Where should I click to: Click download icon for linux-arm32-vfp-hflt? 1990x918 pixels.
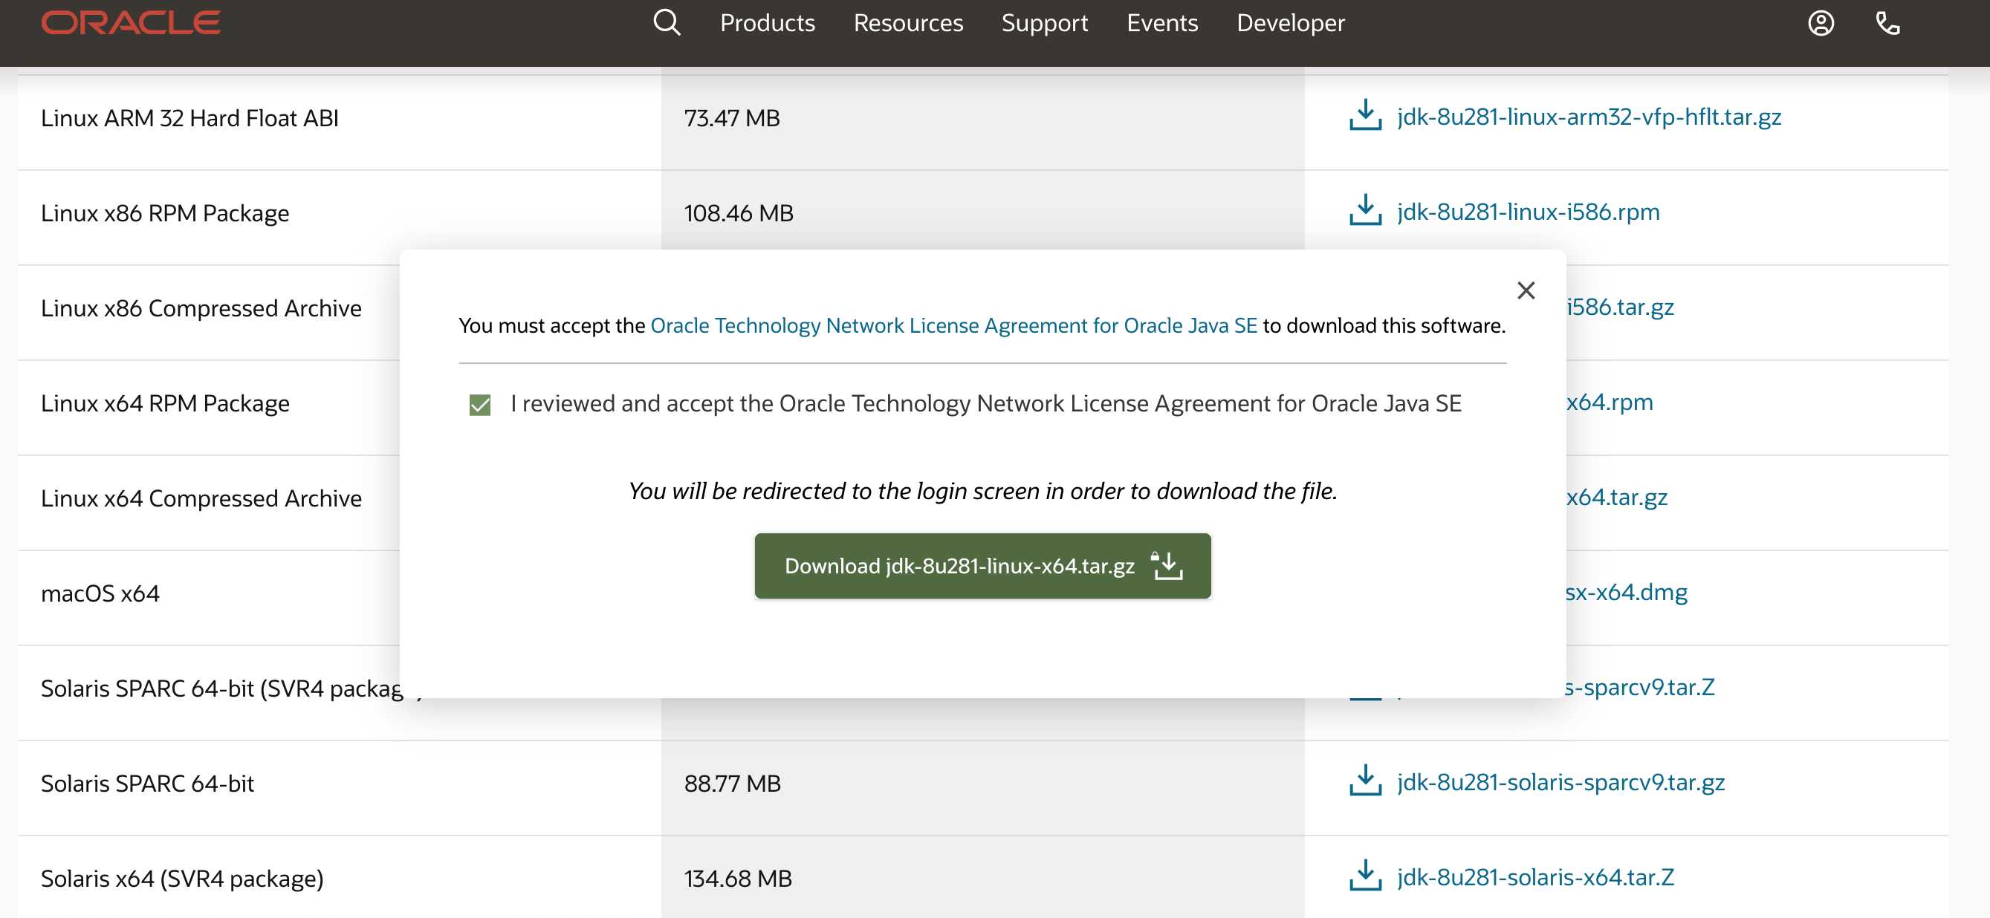point(1365,115)
